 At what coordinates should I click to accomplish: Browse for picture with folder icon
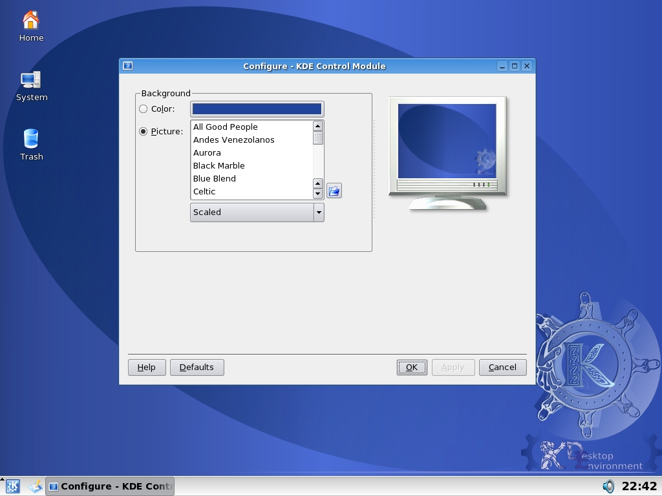coord(334,191)
